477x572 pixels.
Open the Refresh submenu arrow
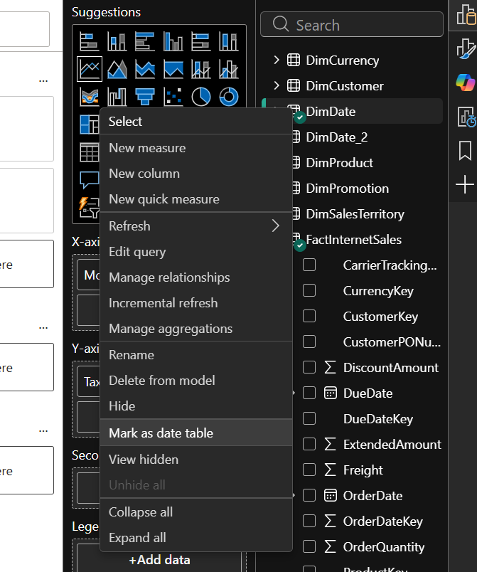pyautogui.click(x=276, y=226)
